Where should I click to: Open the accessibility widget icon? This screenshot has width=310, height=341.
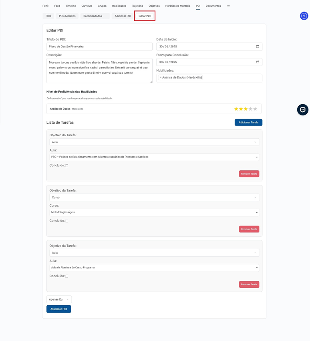click(304, 16)
